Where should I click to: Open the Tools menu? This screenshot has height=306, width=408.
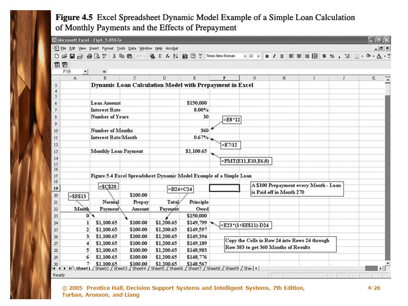point(121,48)
